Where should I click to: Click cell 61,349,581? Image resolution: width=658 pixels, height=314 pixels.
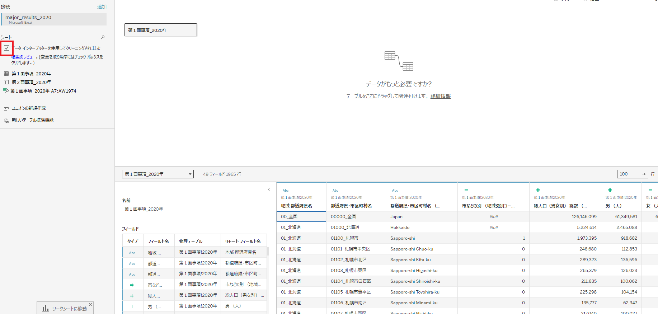pos(621,216)
